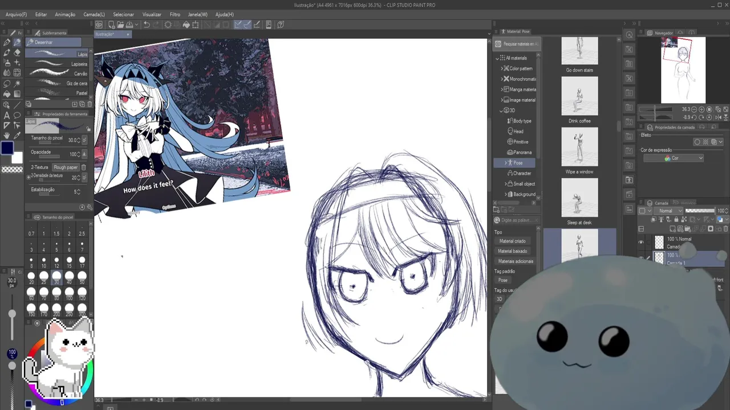Viewport: 730px width, 410px height.
Task: Open the Arquivo(F) menu
Action: click(16, 14)
